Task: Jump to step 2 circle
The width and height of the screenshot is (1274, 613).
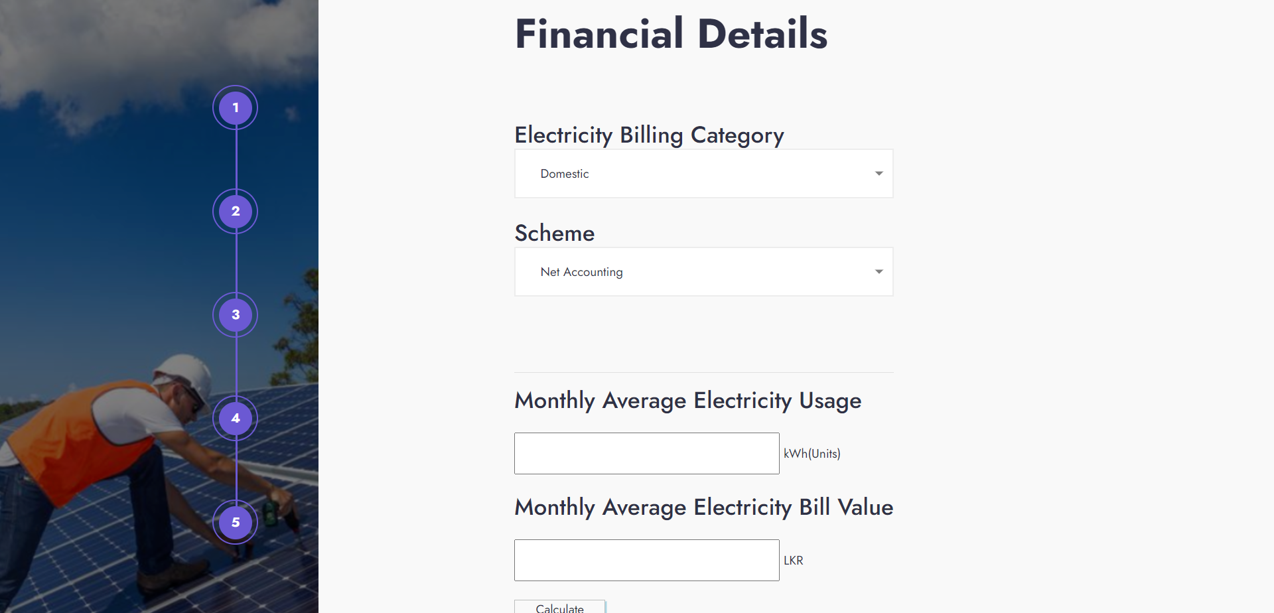Action: (235, 211)
